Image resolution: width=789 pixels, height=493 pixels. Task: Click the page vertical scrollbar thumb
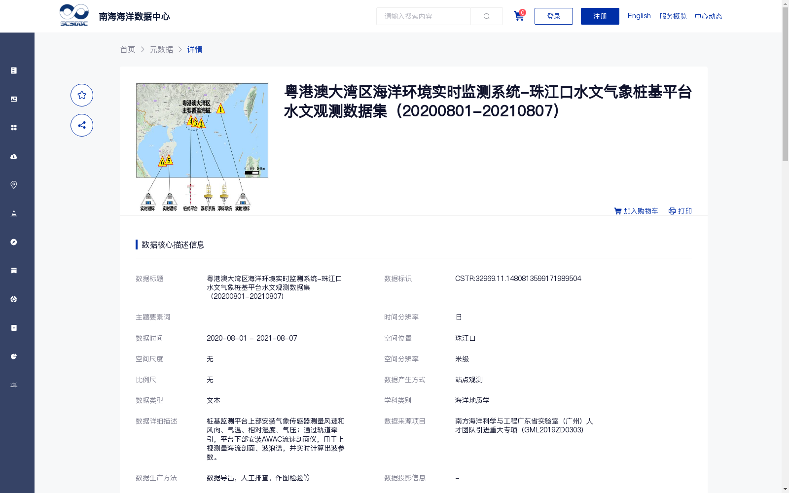(x=785, y=84)
